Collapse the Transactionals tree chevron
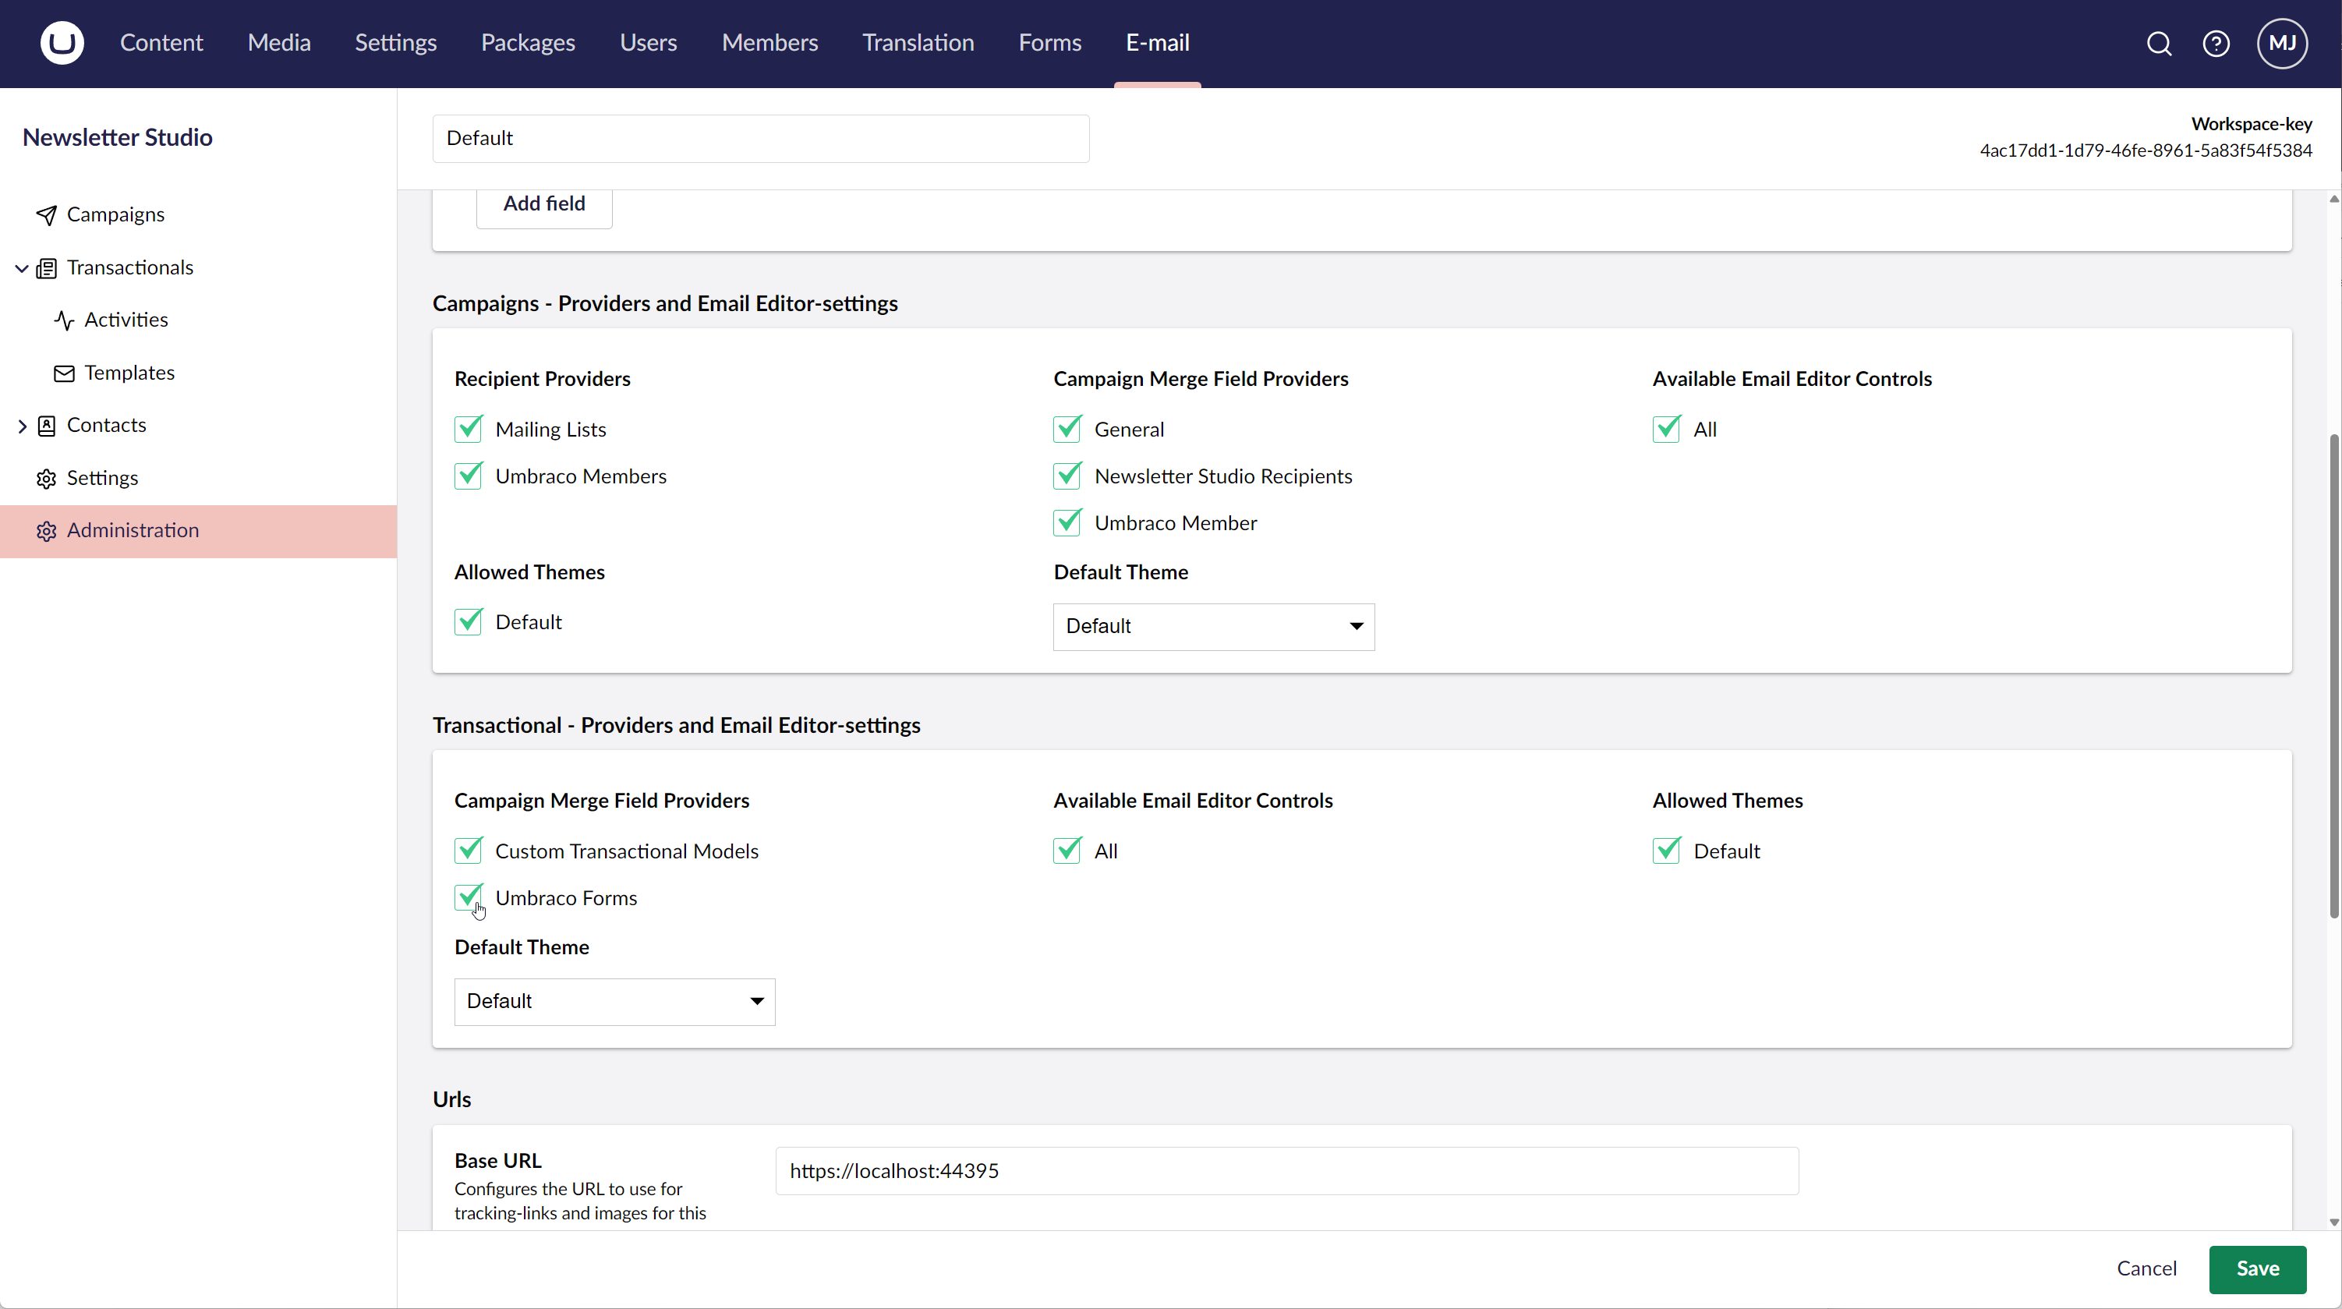The width and height of the screenshot is (2342, 1309). coord(22,268)
